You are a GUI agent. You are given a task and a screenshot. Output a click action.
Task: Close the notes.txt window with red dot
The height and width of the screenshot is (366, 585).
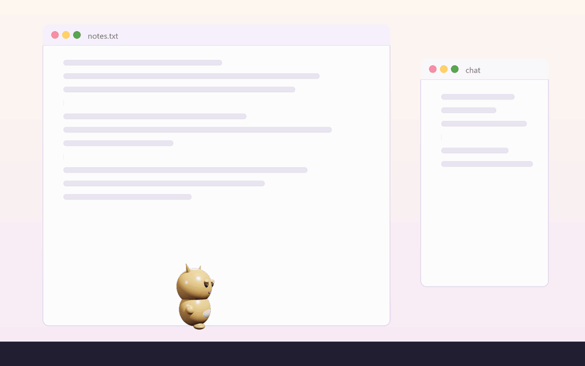click(x=55, y=35)
